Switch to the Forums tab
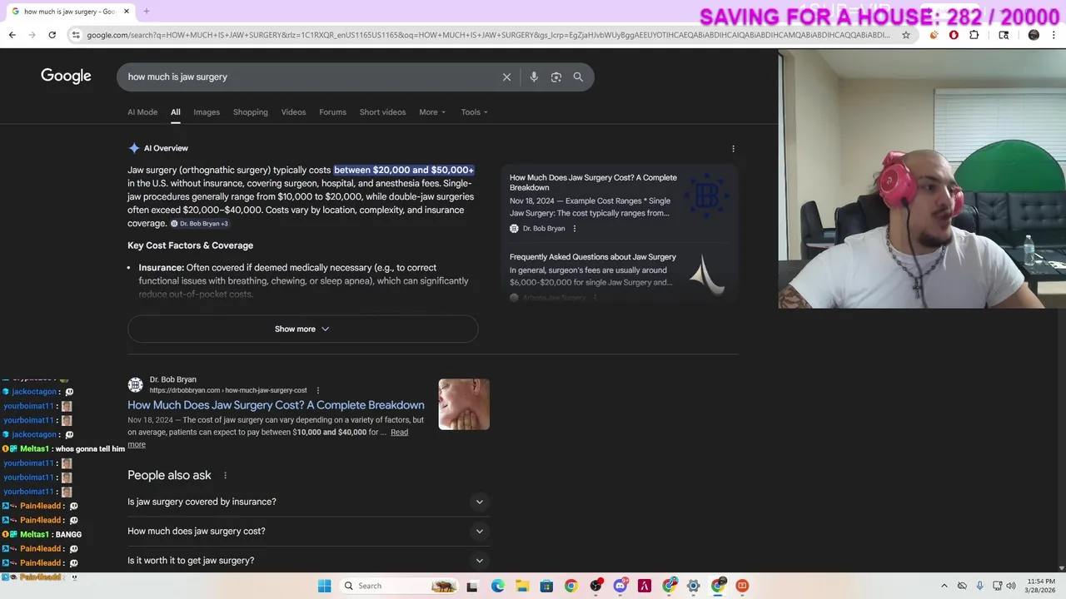The width and height of the screenshot is (1066, 599). click(x=332, y=112)
